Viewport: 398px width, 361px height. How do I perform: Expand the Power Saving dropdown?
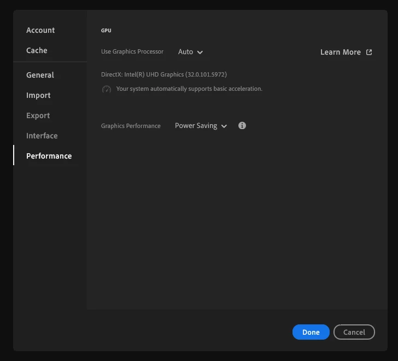[201, 126]
